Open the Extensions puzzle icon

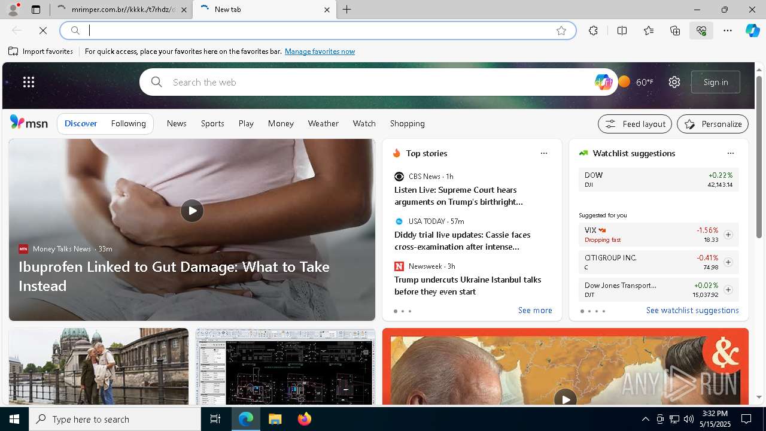pos(593,31)
